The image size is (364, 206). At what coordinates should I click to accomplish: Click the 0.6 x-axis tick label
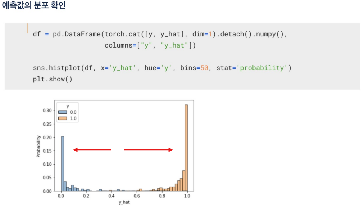(x=137, y=196)
